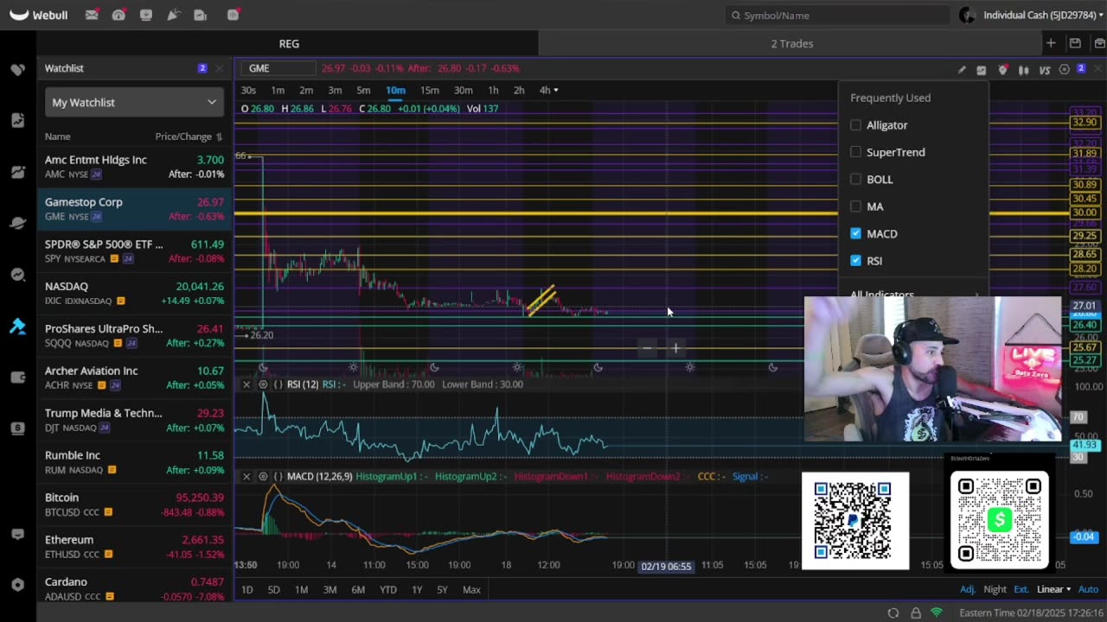Viewport: 1107px width, 622px height.
Task: Open chart settings hexagon icon
Action: [1065, 69]
